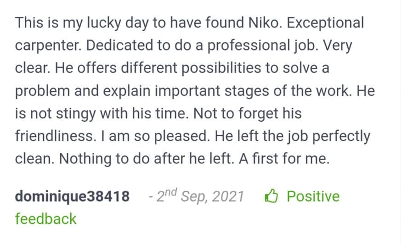The height and width of the screenshot is (245, 401).
Task: Click the sentence A first for me
Action: [284, 159]
